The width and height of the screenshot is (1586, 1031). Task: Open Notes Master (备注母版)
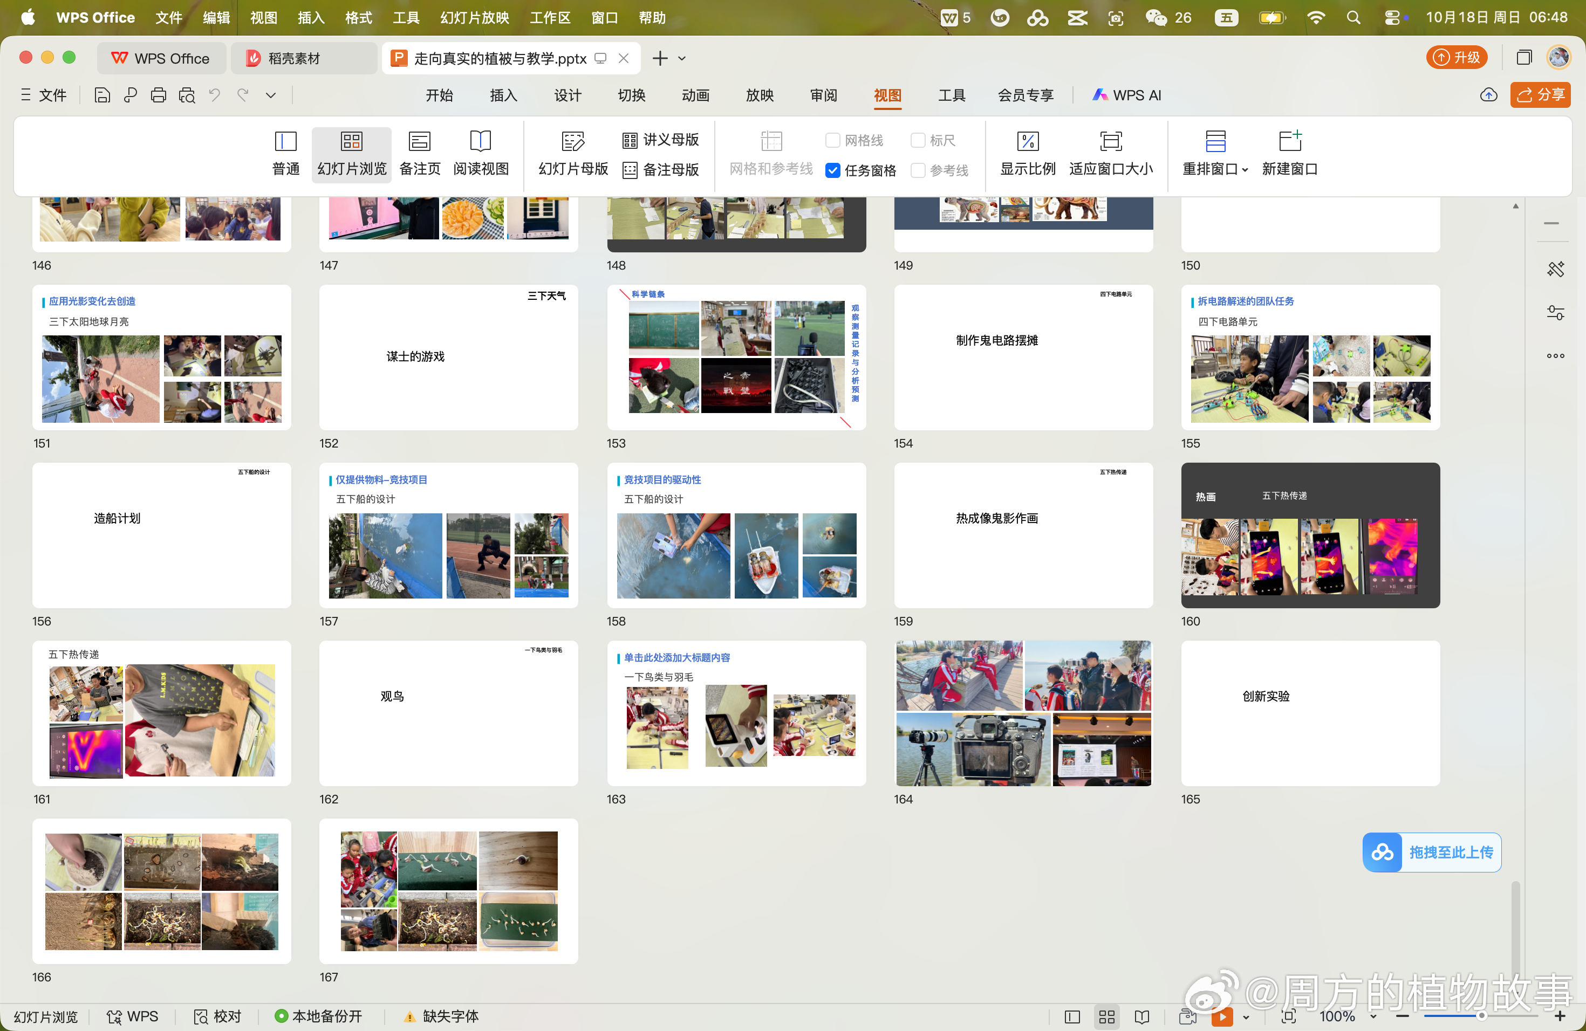point(660,170)
